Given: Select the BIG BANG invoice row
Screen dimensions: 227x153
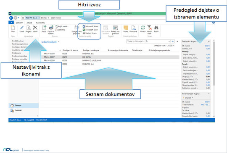Looking at the screenshot, I should tap(110, 57).
